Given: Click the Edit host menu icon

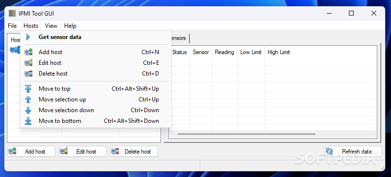Looking at the screenshot, I should tap(28, 62).
